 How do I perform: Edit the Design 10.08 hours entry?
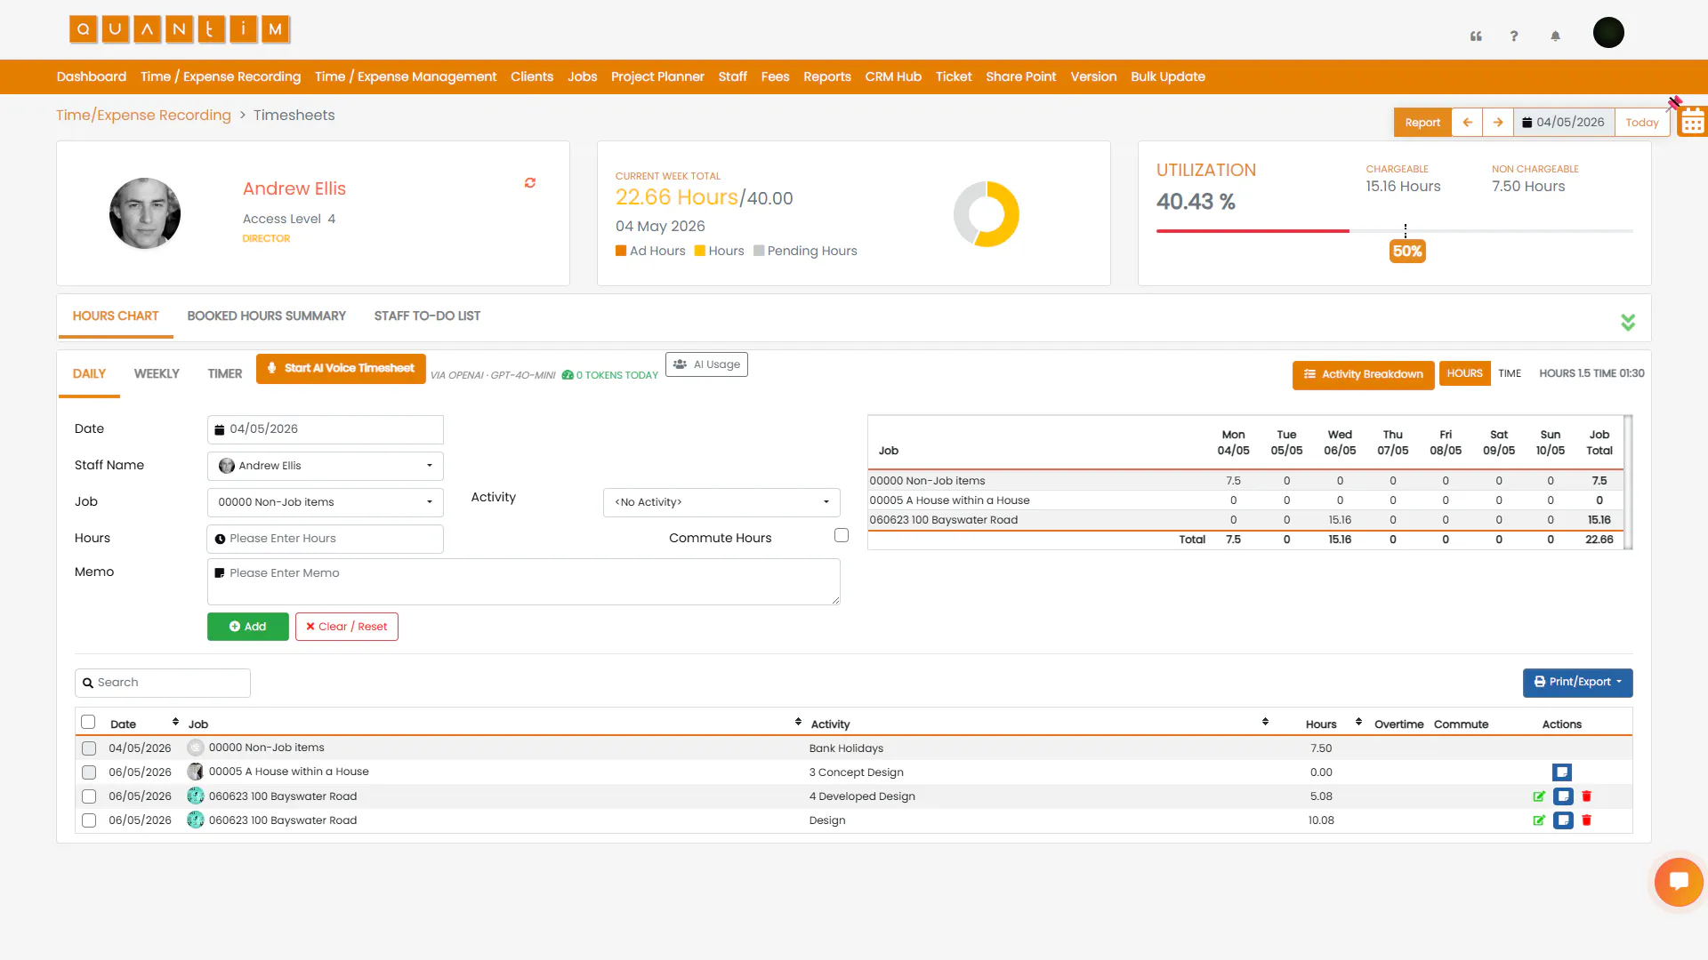pos(1539,820)
